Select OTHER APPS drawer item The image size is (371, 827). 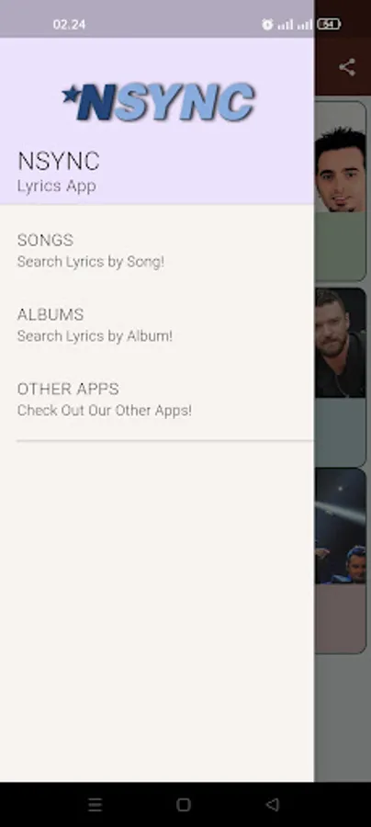[157, 399]
